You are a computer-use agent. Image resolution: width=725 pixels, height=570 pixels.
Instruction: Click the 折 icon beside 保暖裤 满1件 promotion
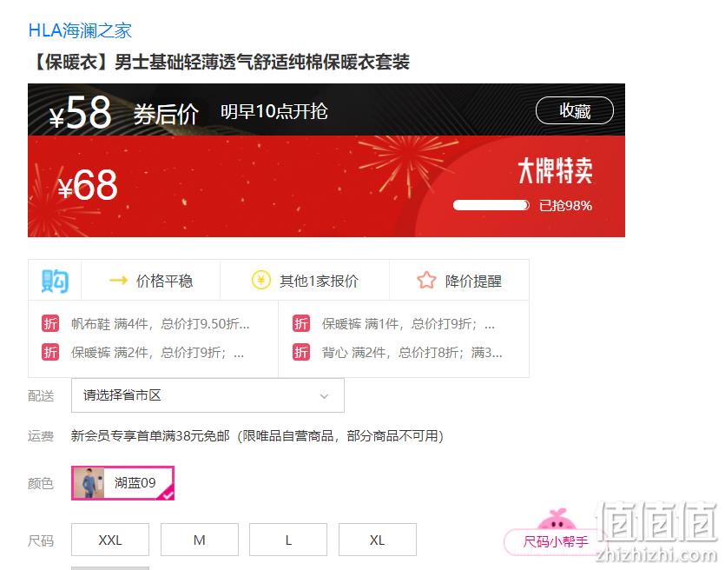click(301, 323)
